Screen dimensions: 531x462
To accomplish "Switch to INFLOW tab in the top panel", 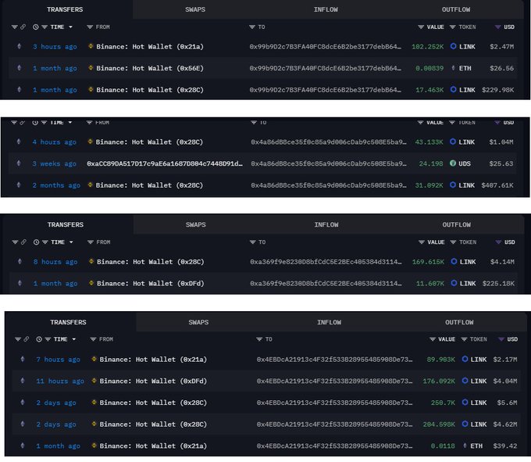I will 326,9.
